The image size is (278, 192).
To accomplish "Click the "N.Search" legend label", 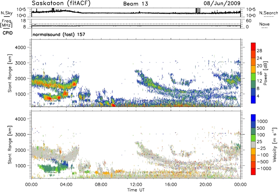I will (268, 13).
